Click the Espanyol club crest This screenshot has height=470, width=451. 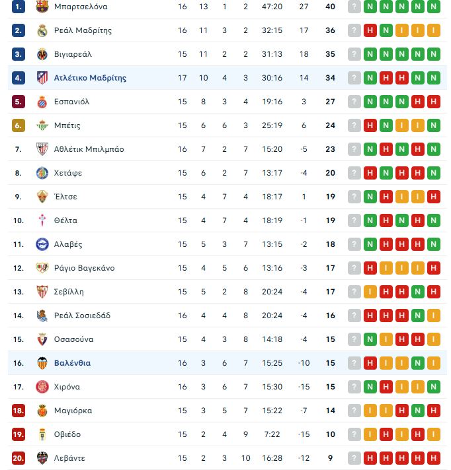[42, 102]
